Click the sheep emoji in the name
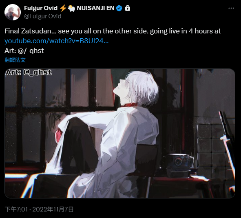The height and width of the screenshot is (218, 241). pyautogui.click(x=71, y=8)
